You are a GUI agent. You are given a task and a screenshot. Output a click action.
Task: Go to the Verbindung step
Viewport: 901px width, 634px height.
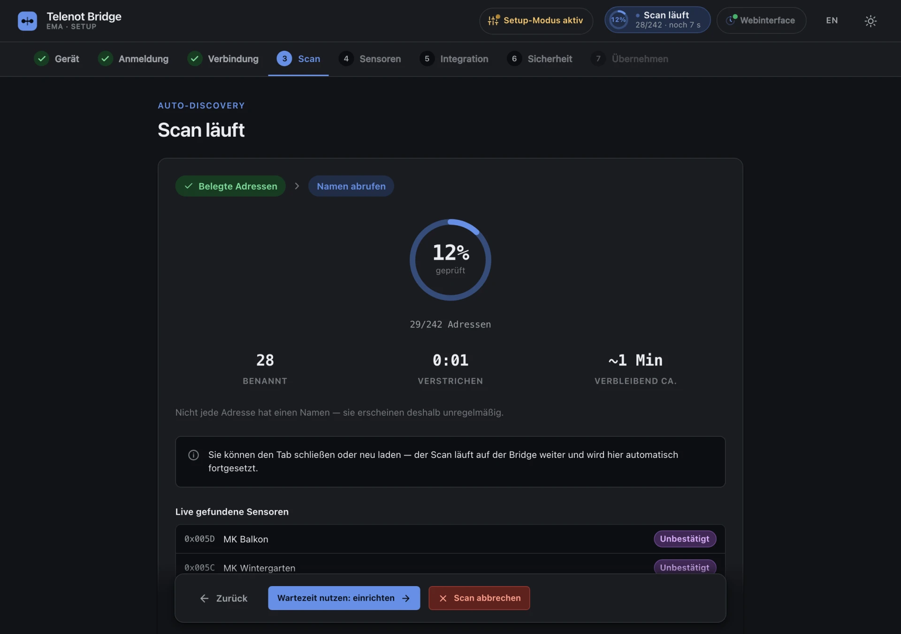pyautogui.click(x=223, y=59)
